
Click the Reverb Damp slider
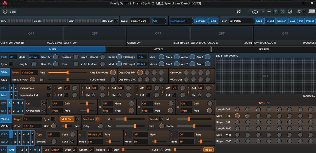coord(194,126)
